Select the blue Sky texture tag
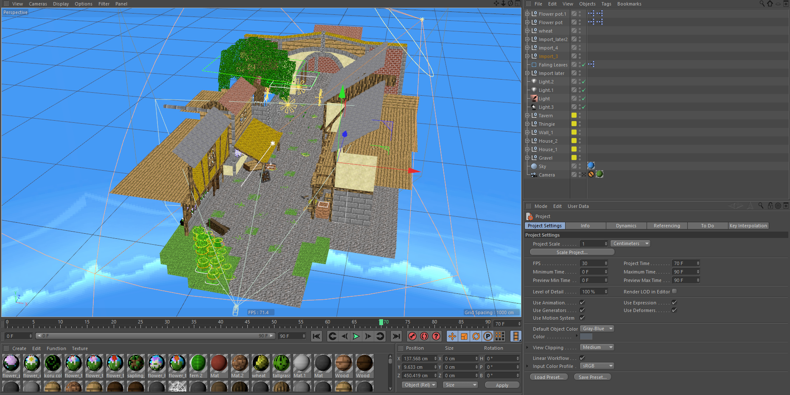The height and width of the screenshot is (395, 790). (591, 166)
